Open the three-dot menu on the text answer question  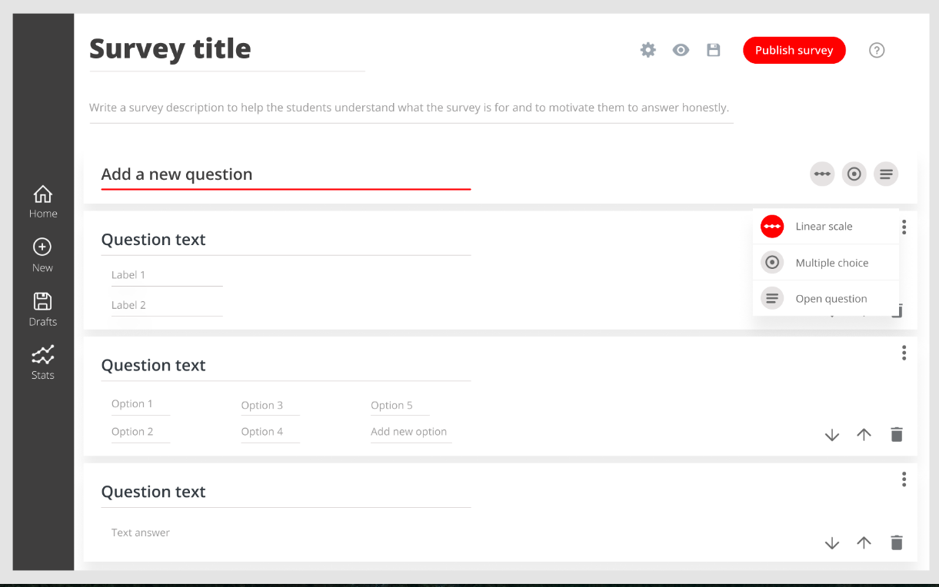click(x=904, y=479)
